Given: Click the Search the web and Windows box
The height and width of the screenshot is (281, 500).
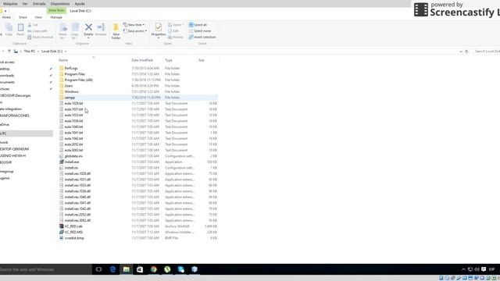Looking at the screenshot, I should (45, 269).
